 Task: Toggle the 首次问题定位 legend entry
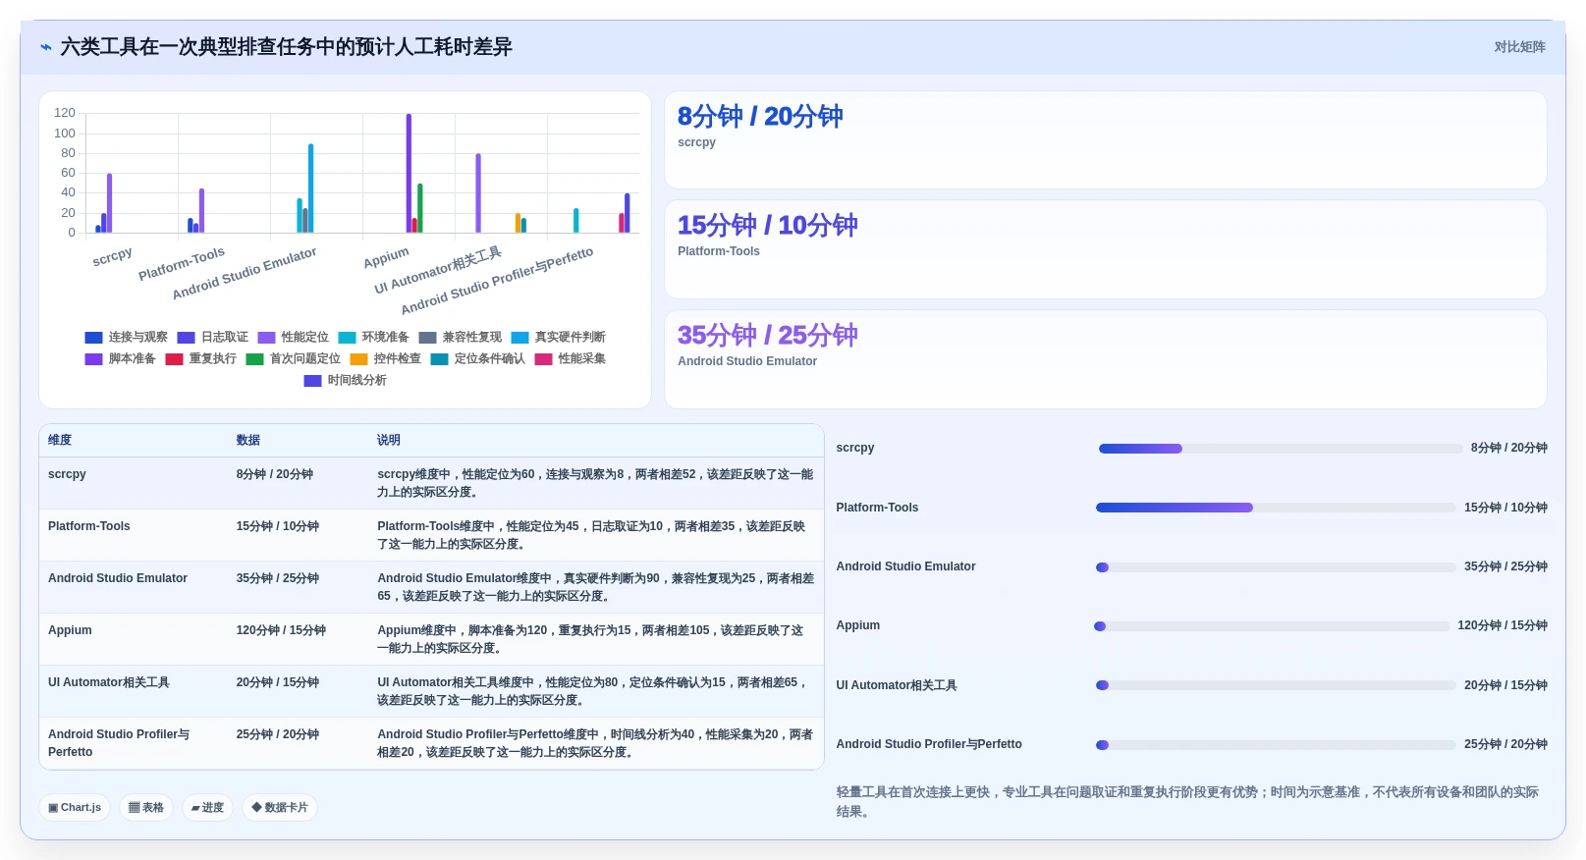tap(293, 358)
